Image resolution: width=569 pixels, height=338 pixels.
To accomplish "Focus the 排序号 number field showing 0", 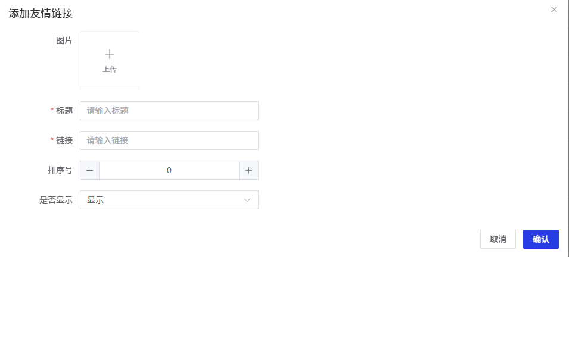I will point(169,170).
